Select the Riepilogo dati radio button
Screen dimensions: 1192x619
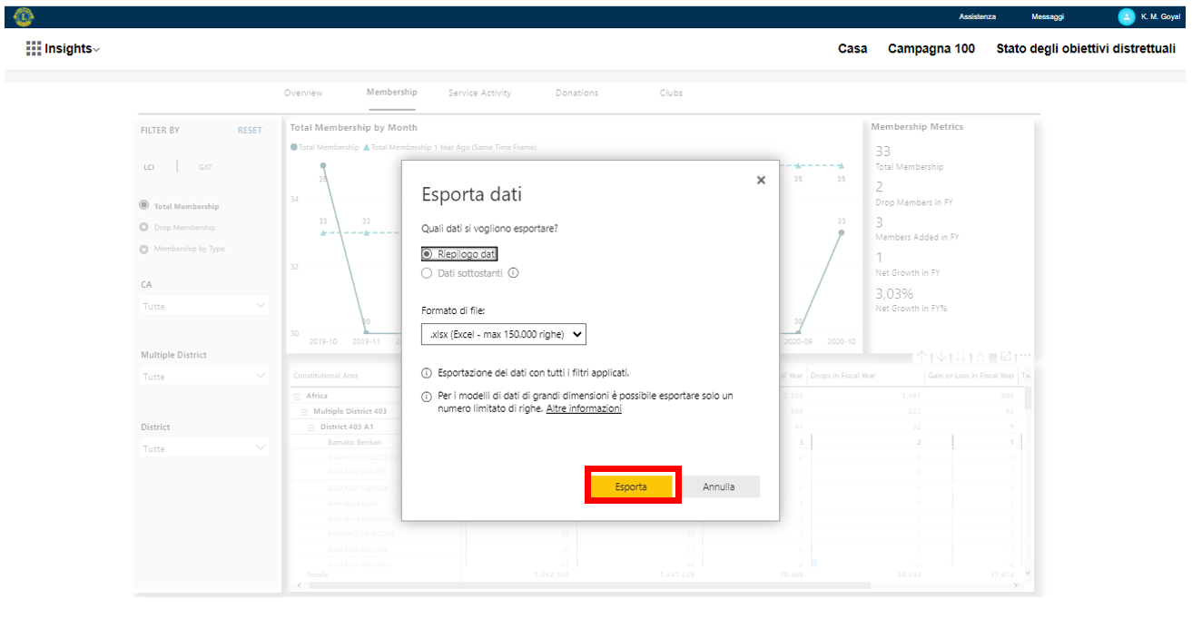427,254
